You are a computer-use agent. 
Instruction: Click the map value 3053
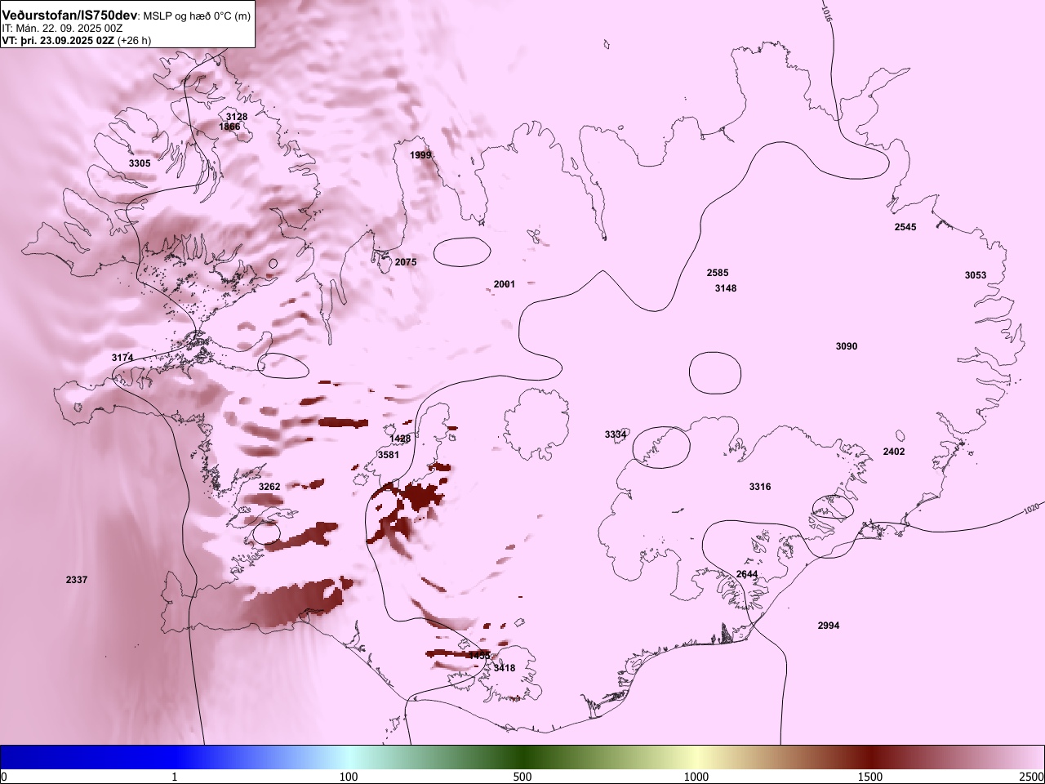coord(976,275)
